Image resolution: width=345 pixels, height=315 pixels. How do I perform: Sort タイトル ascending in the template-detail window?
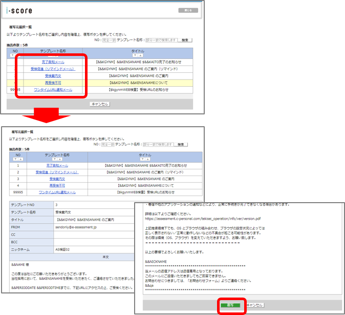(x=147, y=159)
